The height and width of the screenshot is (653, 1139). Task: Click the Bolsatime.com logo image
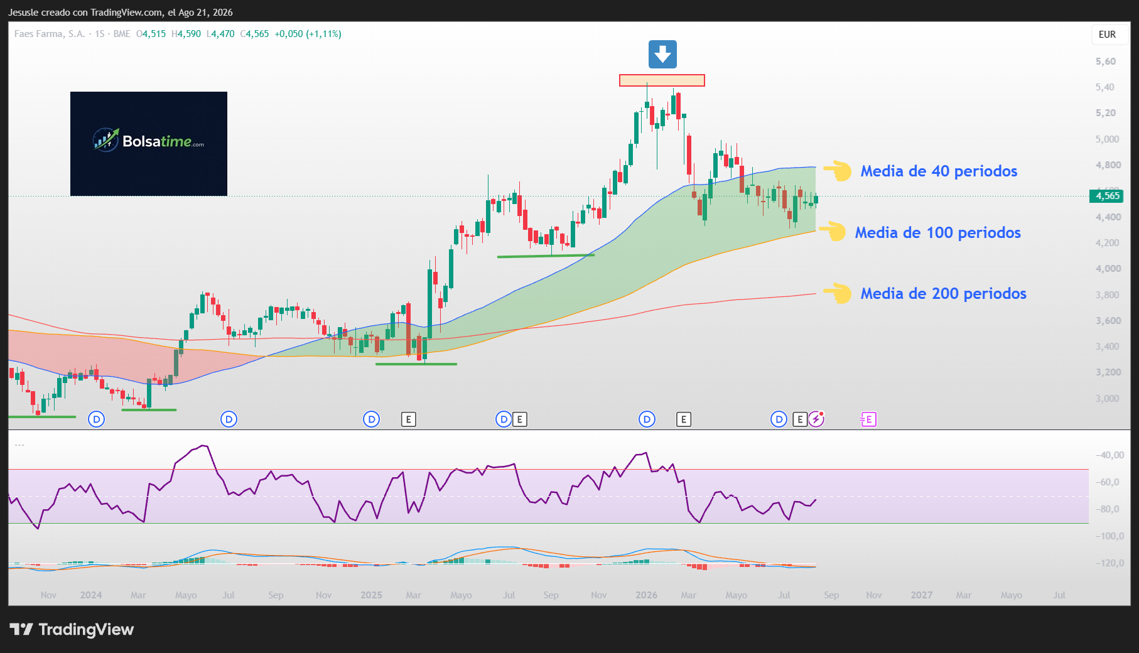pyautogui.click(x=149, y=144)
